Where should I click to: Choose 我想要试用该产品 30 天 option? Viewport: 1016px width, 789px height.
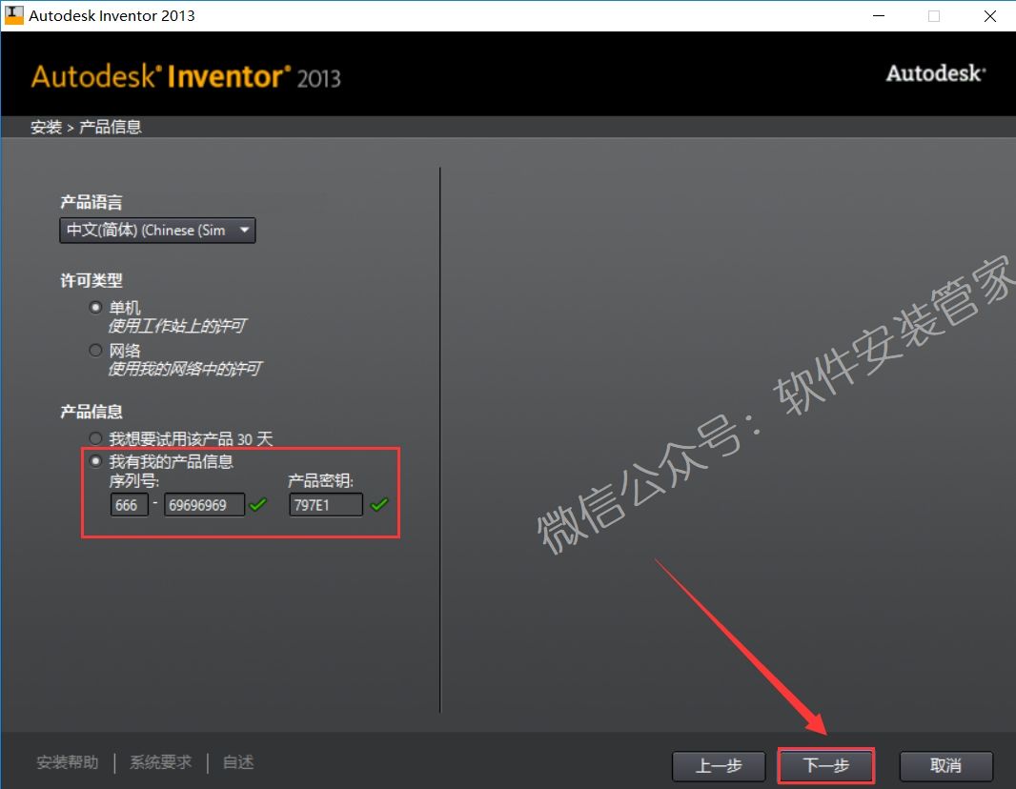tap(95, 437)
